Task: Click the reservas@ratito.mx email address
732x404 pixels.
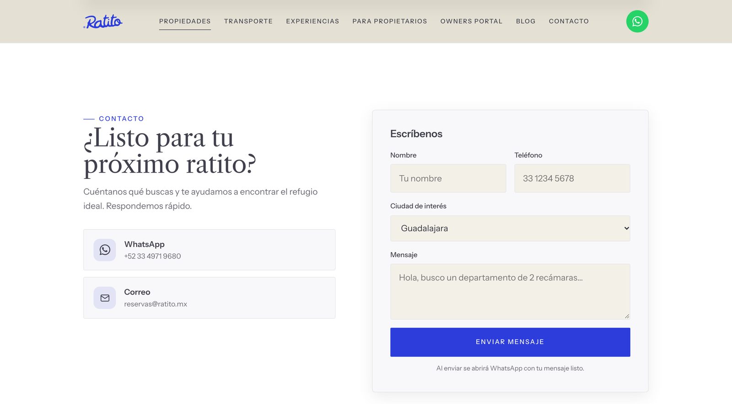Action: tap(156, 304)
